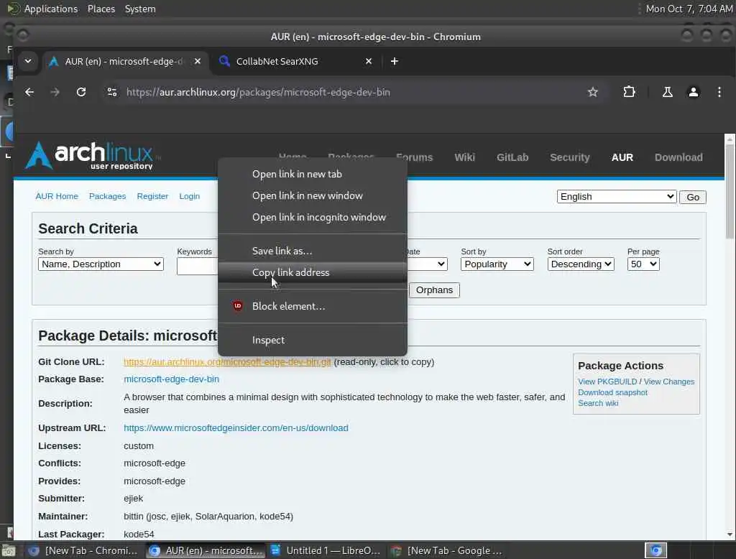The image size is (736, 559).
Task: Click into the Keywords input field
Action: (198, 266)
